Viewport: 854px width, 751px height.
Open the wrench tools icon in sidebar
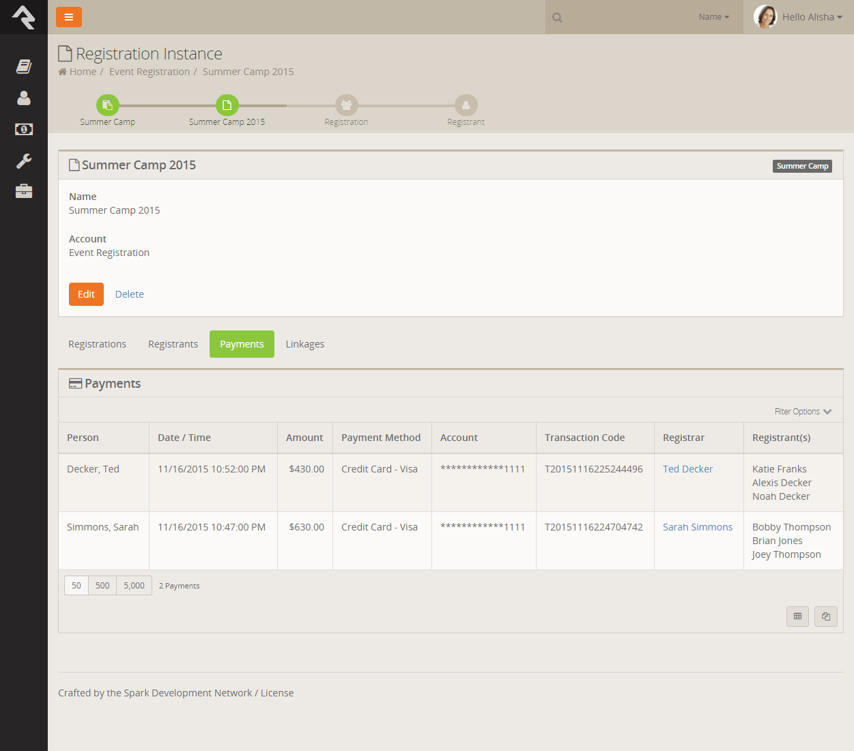pos(24,161)
